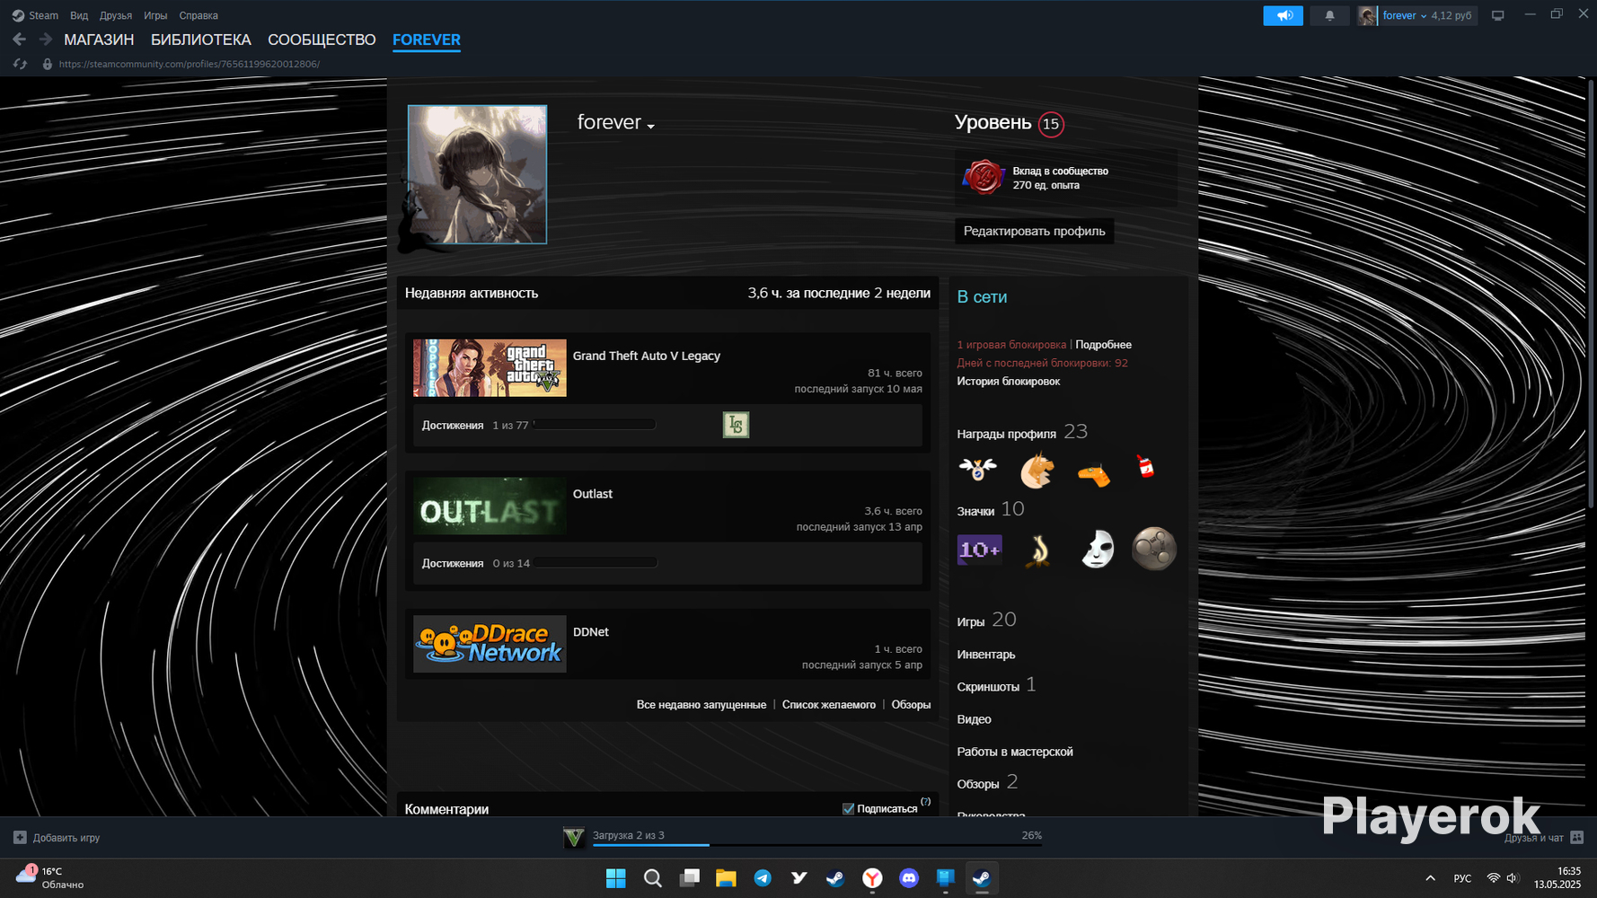Viewport: 1597px width, 898px height.
Task: Go to the МАГАЗИН tab
Action: tap(99, 40)
